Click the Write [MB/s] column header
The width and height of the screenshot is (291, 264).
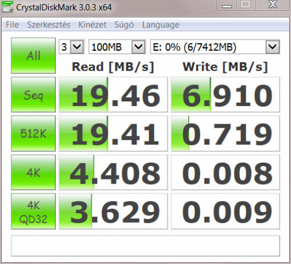pyautogui.click(x=225, y=67)
